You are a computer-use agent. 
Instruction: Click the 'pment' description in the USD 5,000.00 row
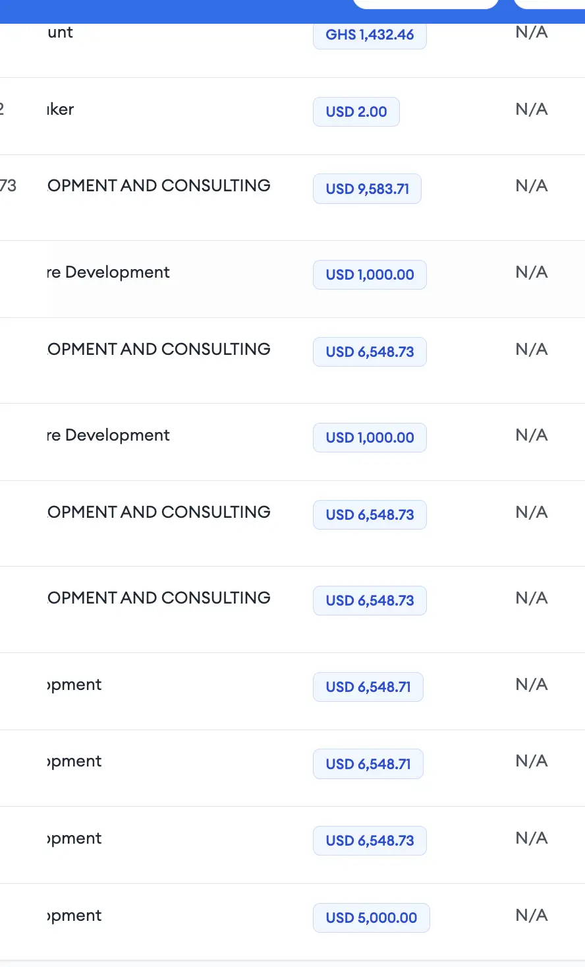(74, 916)
